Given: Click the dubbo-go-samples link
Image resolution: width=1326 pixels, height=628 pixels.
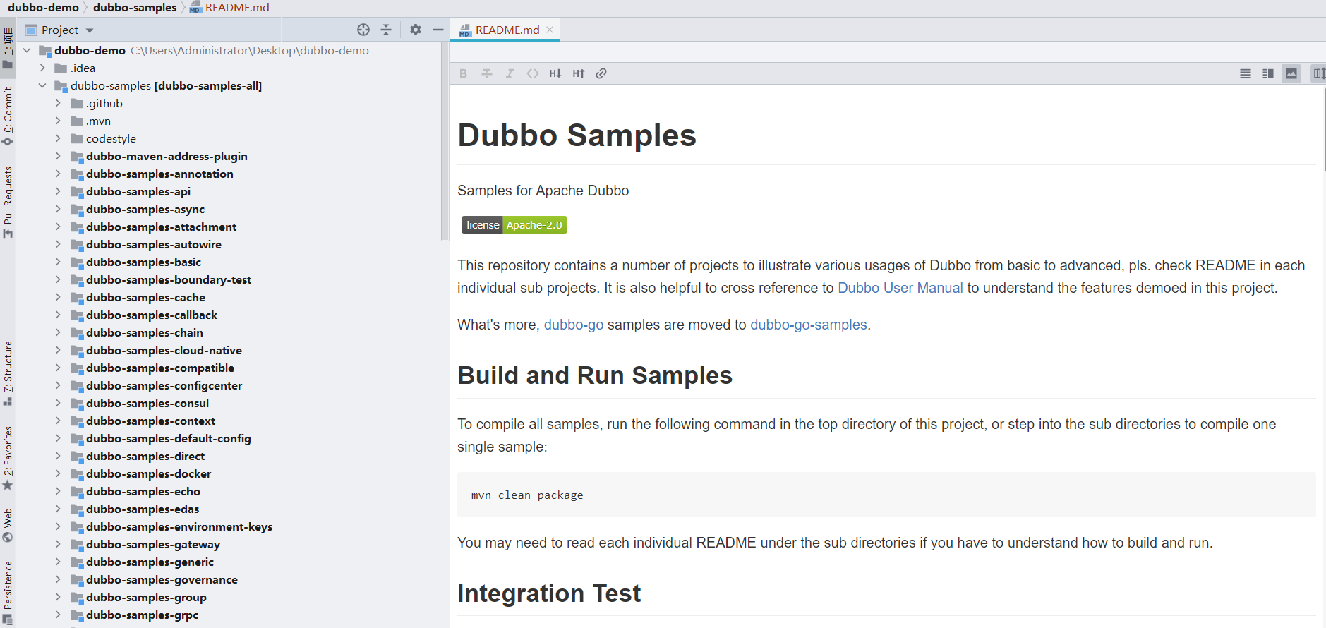Looking at the screenshot, I should click(x=808, y=325).
